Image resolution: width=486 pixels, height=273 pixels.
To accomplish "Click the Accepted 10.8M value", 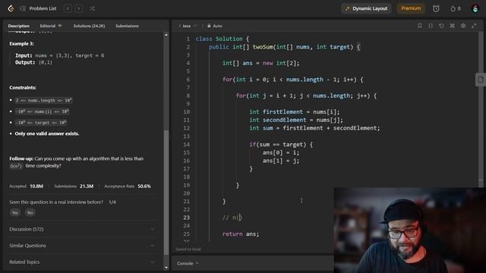I will pos(36,186).
